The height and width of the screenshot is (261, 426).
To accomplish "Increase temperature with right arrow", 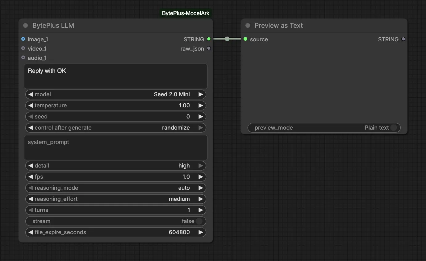I will (x=201, y=106).
